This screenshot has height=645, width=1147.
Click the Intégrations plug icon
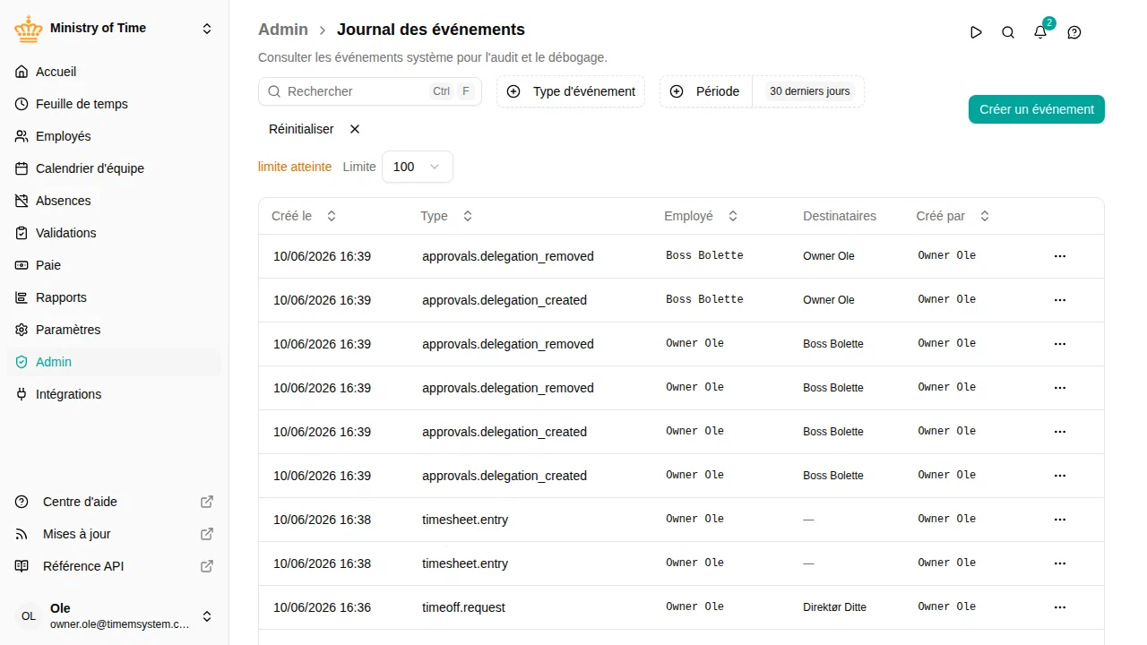click(22, 394)
